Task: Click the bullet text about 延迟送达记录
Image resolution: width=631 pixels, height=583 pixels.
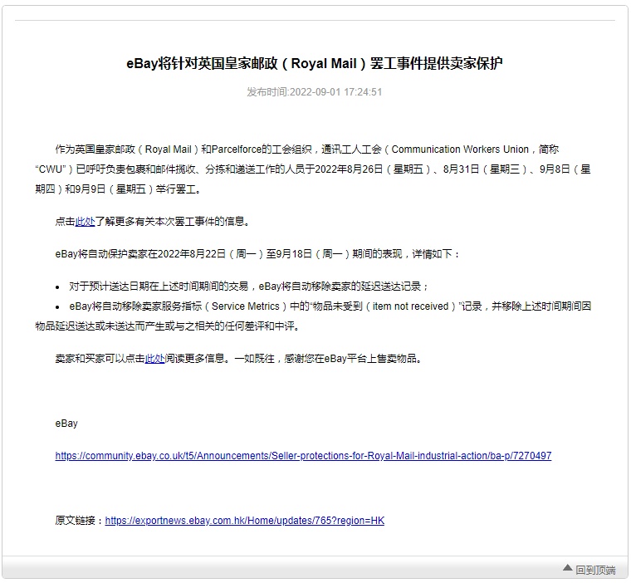Action: pyautogui.click(x=249, y=286)
